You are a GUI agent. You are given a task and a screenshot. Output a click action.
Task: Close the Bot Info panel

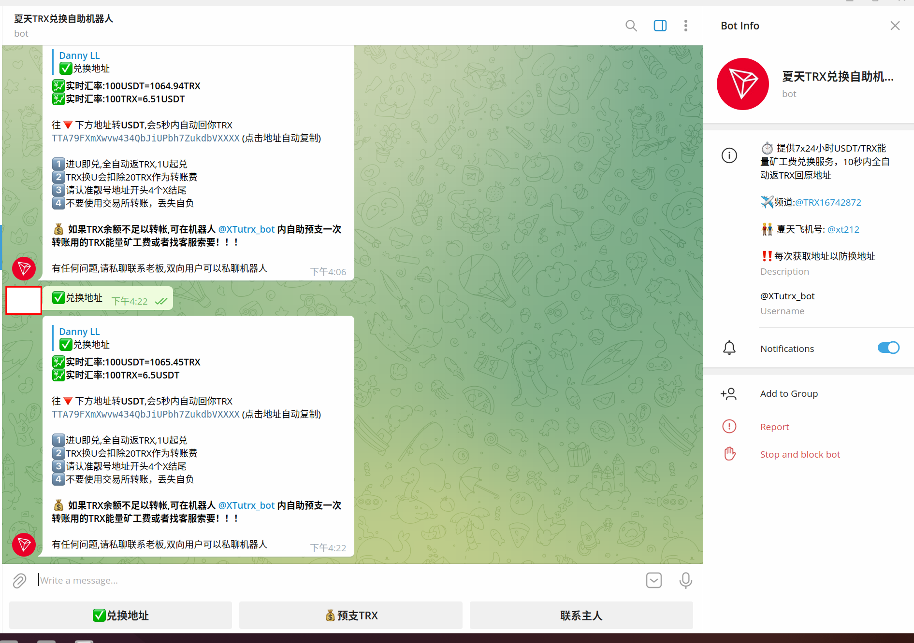coord(895,26)
